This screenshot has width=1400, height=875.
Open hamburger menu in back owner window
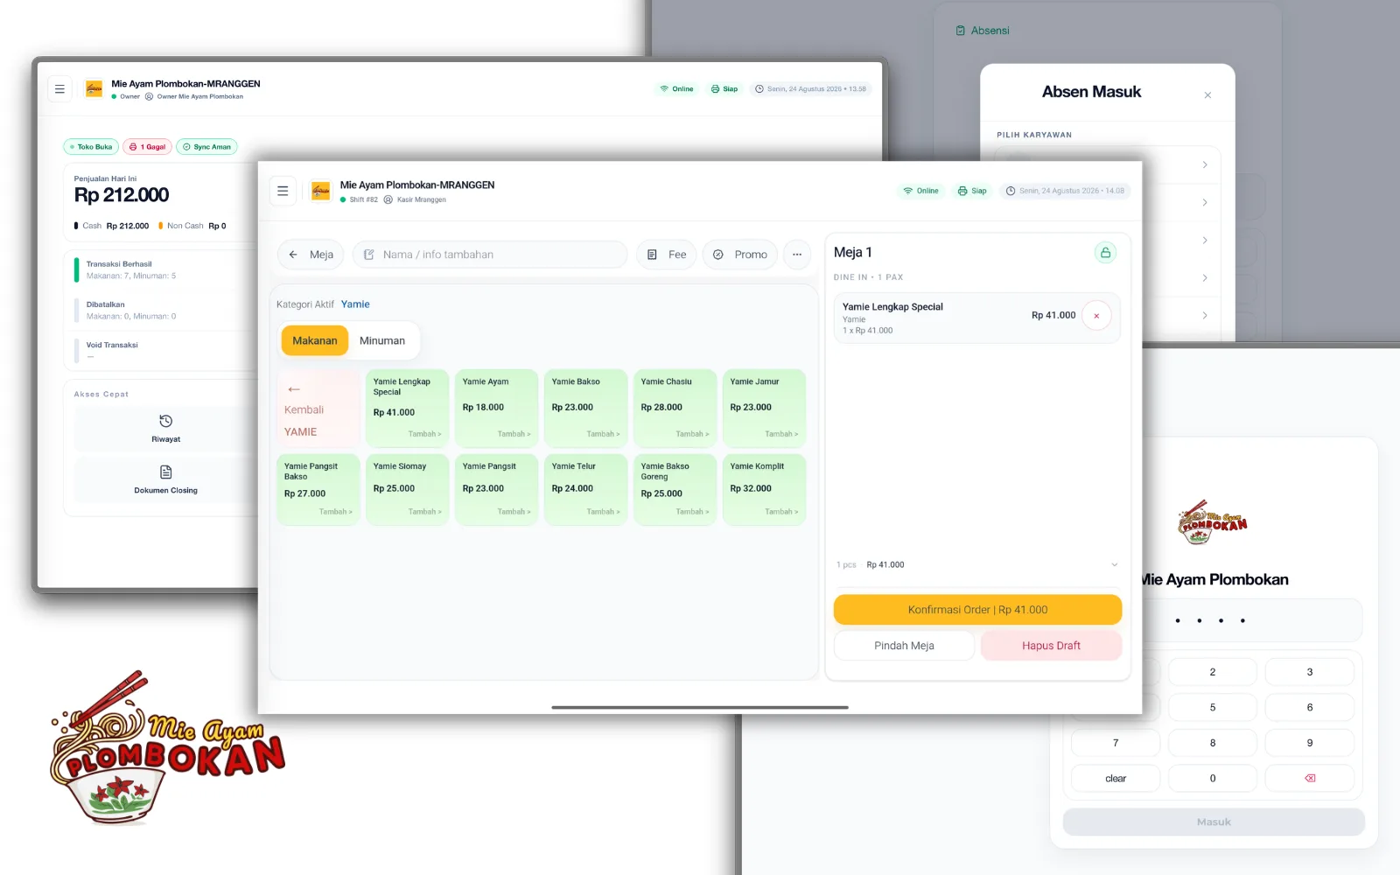59,89
